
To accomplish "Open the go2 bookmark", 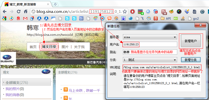I will tap(193, 19).
